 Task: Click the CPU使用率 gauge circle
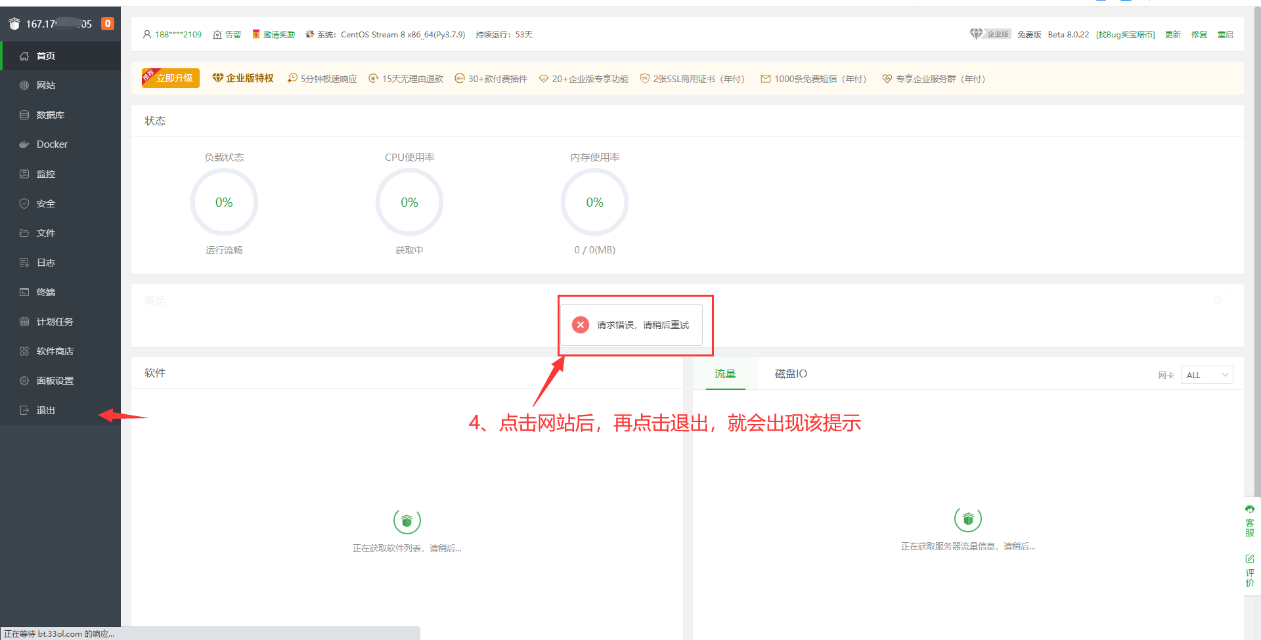(x=409, y=202)
